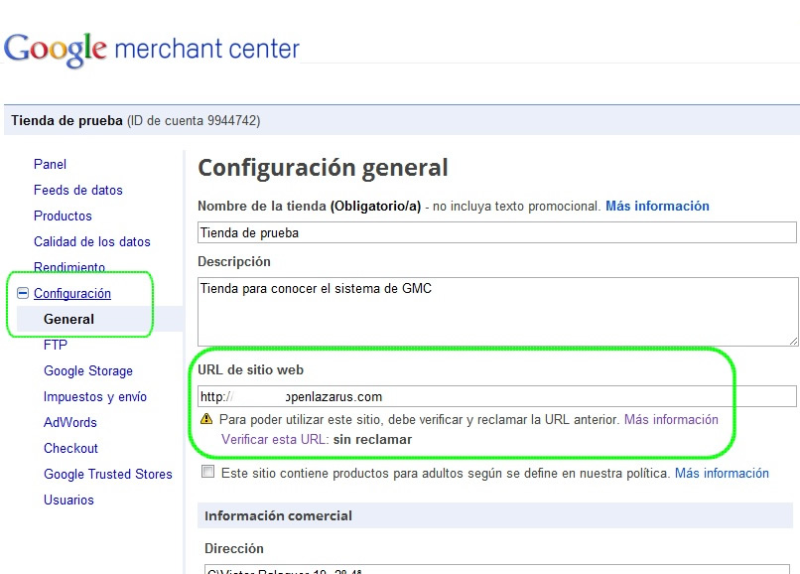Click the Verificar esta URL link
Viewport: 800px width, 574px height.
coord(274,440)
